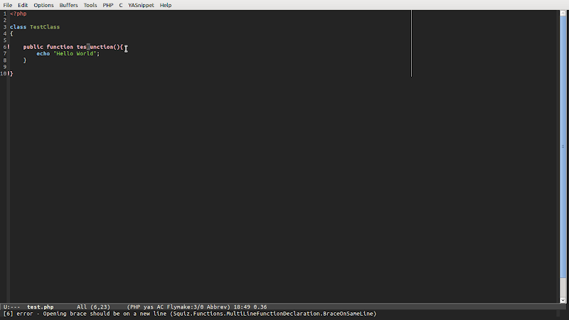Click the TestClass class name
569x320 pixels.
(x=45, y=27)
